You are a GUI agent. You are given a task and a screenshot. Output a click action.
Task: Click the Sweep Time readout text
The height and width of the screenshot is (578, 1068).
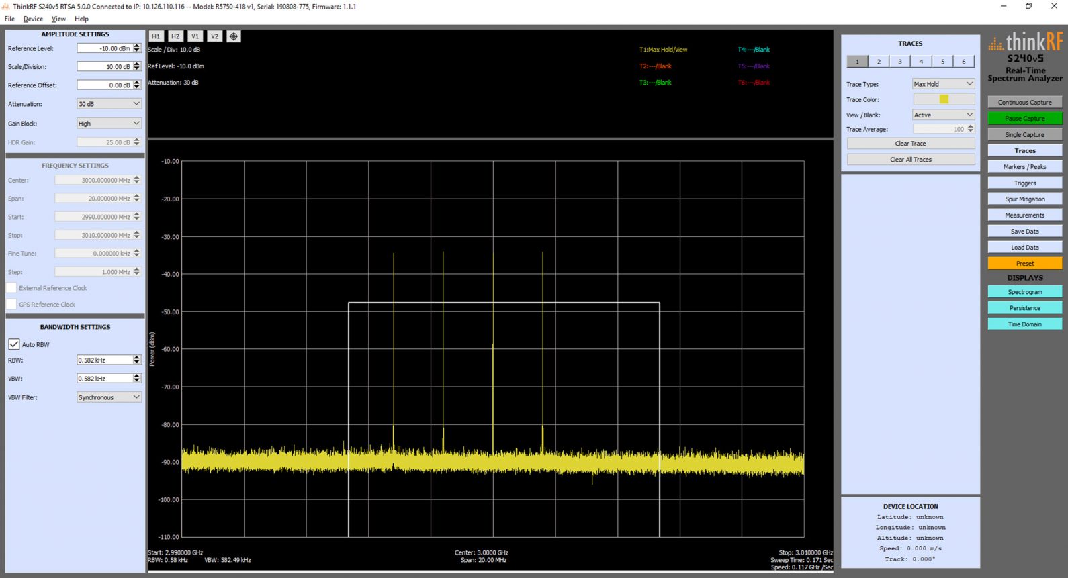click(x=801, y=560)
